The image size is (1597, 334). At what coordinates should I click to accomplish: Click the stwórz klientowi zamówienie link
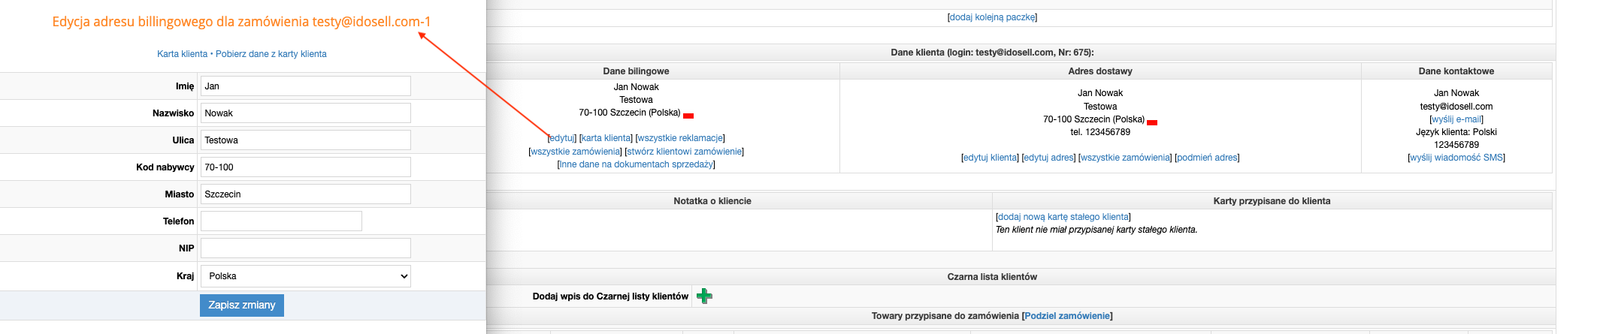click(684, 152)
